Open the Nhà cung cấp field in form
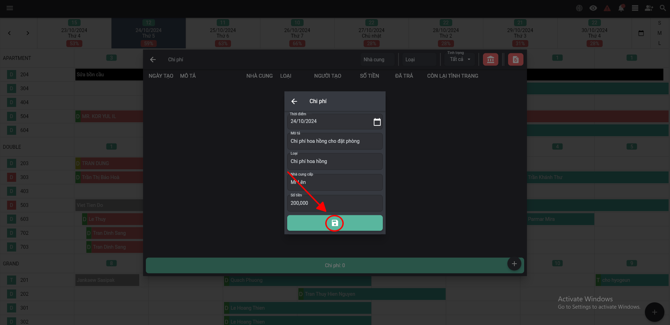Viewport: 670px width, 325px height. [x=335, y=182]
